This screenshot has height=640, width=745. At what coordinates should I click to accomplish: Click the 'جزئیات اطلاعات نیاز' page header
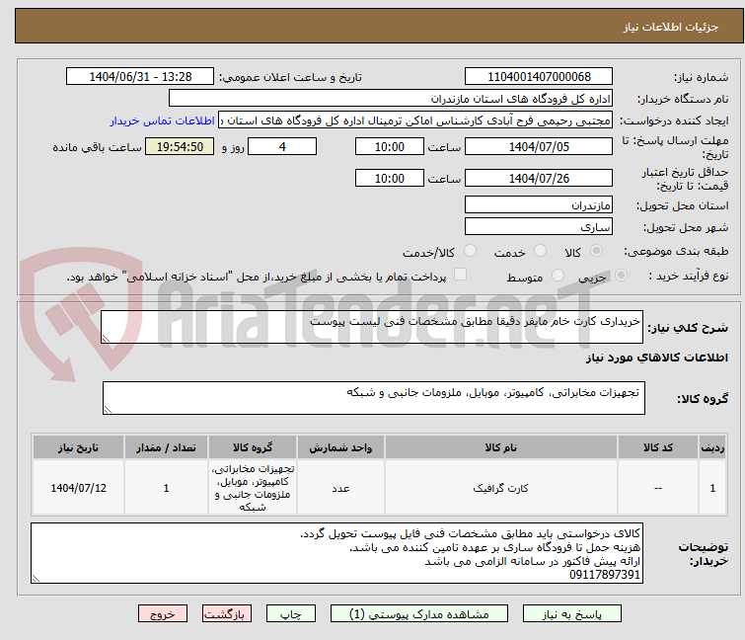click(671, 27)
